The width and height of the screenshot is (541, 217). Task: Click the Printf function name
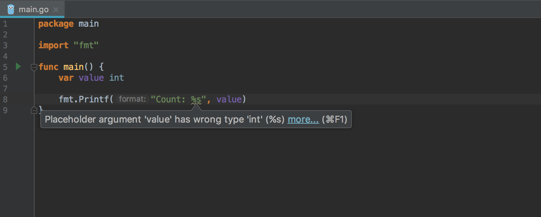point(94,99)
